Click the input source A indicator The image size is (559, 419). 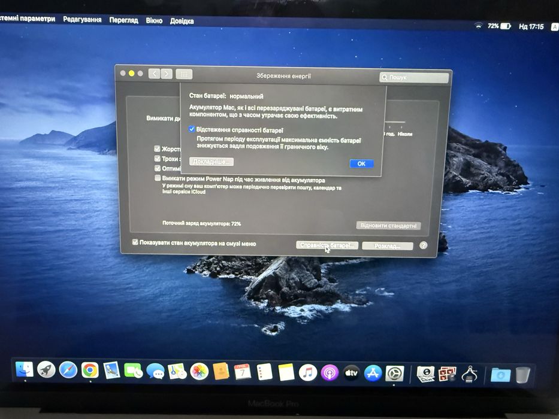(x=555, y=27)
